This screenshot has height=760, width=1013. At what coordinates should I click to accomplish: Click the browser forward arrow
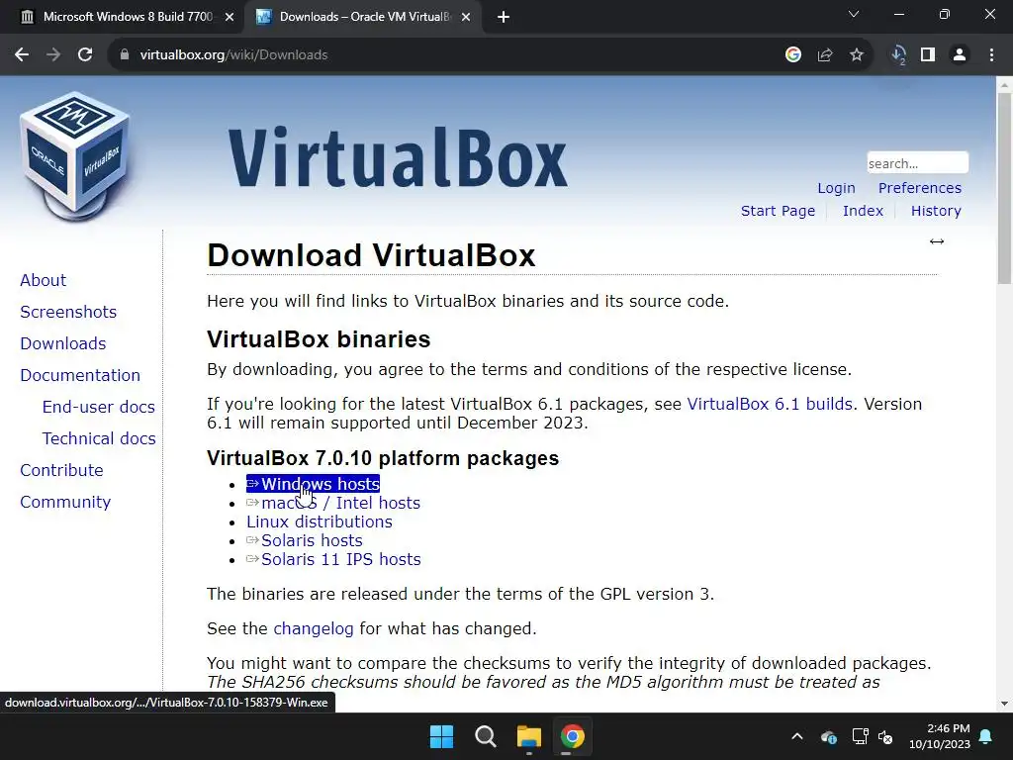pos(53,55)
